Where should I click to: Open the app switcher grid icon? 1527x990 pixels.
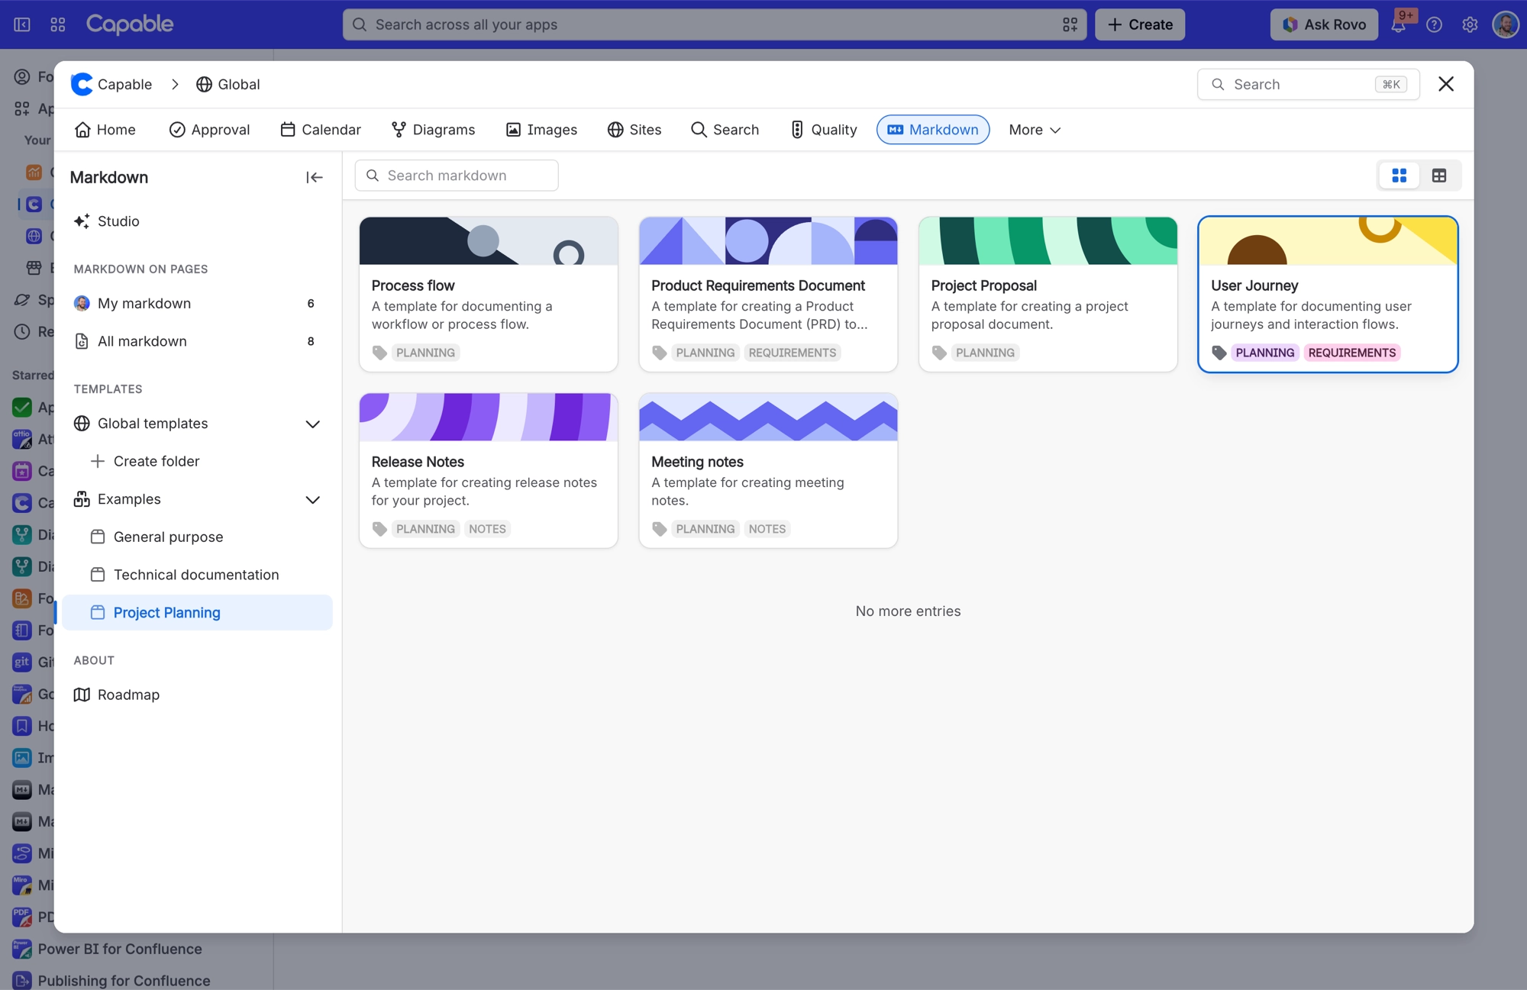click(x=58, y=24)
